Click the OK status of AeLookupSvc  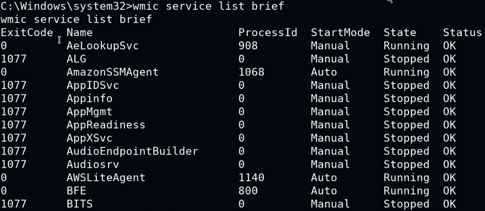[x=449, y=46]
